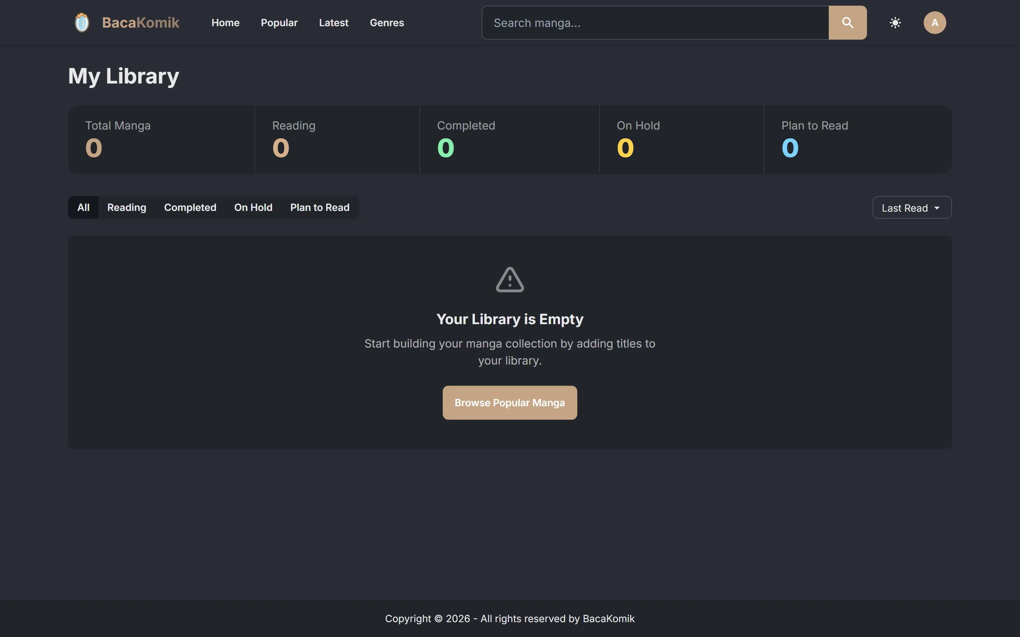
Task: Select the All filter tab
Action: 84,207
